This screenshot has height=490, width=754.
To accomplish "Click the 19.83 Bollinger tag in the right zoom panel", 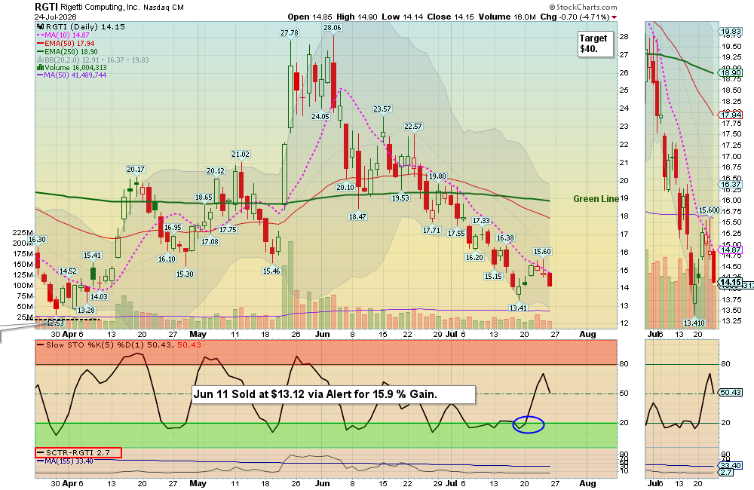I will (x=731, y=32).
